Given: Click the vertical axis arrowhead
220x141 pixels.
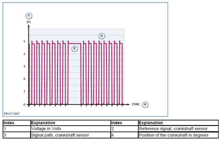Looking at the screenshot, I should 29,26.
